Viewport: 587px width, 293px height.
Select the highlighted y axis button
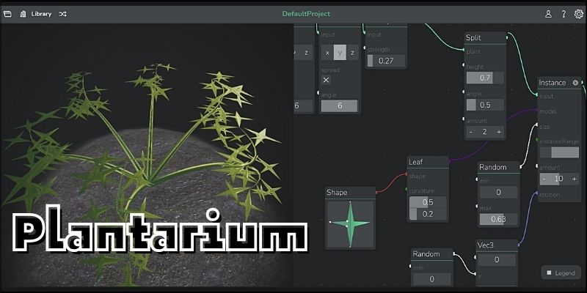pyautogui.click(x=340, y=53)
